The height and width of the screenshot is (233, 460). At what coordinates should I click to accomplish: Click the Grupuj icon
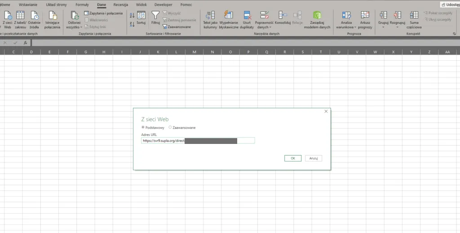(x=383, y=15)
